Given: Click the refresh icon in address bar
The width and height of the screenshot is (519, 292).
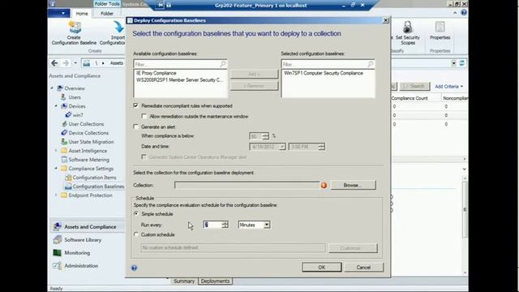Looking at the screenshot, I should click(x=461, y=63).
